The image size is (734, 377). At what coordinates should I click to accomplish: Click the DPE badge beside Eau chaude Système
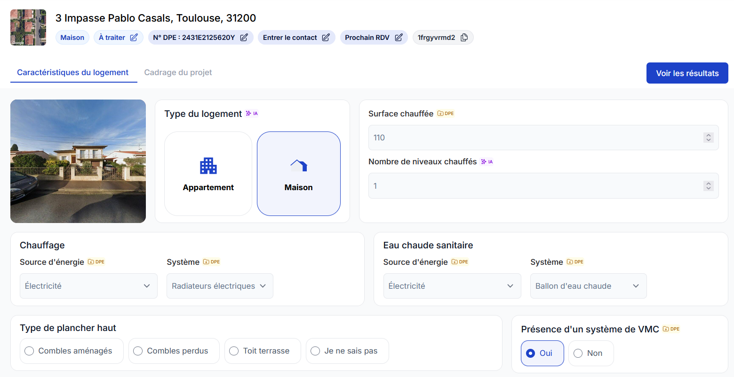pos(575,262)
